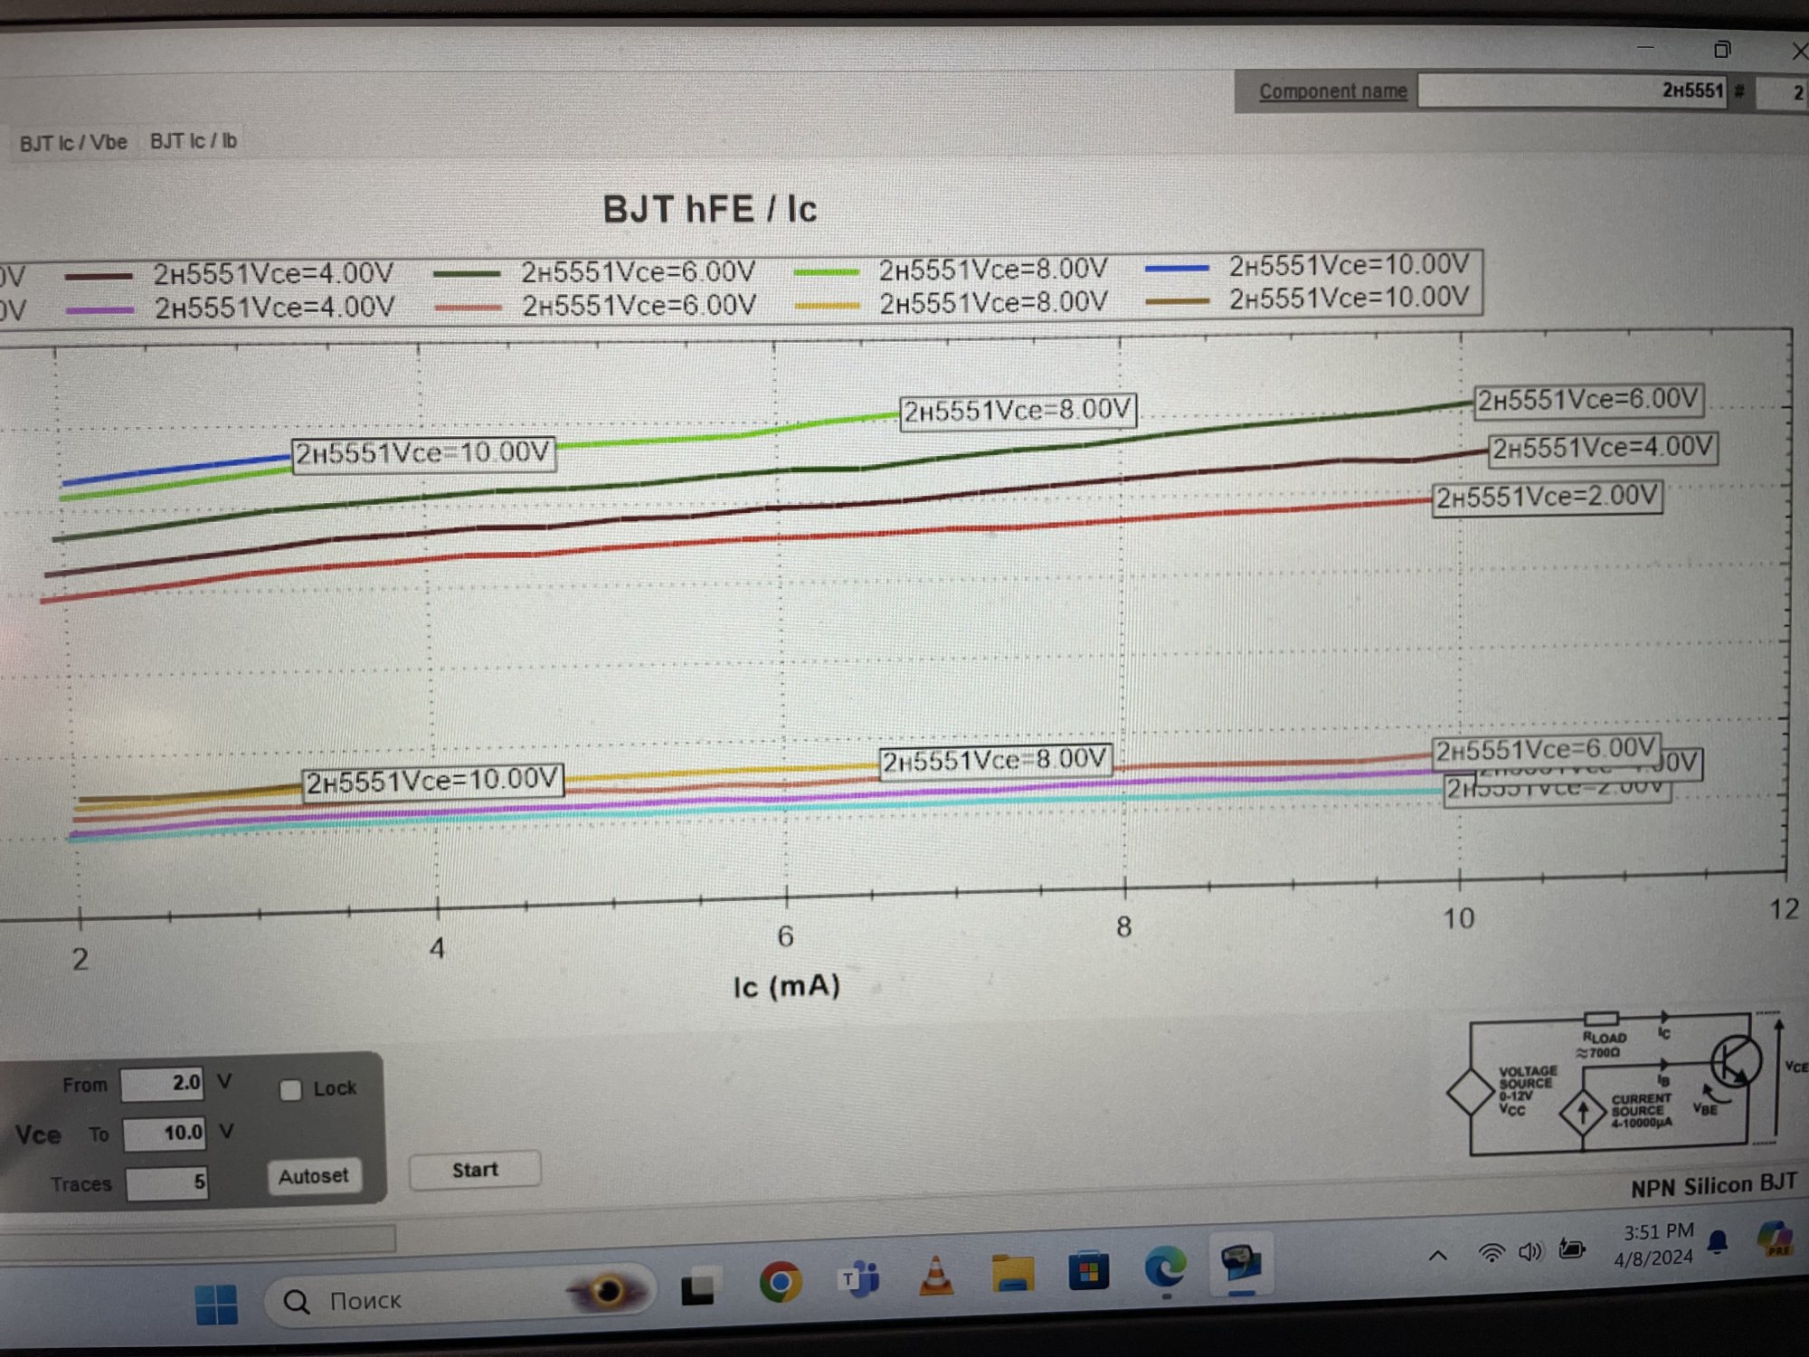This screenshot has width=1809, height=1357.
Task: Open volume control in the tray
Action: [1530, 1251]
